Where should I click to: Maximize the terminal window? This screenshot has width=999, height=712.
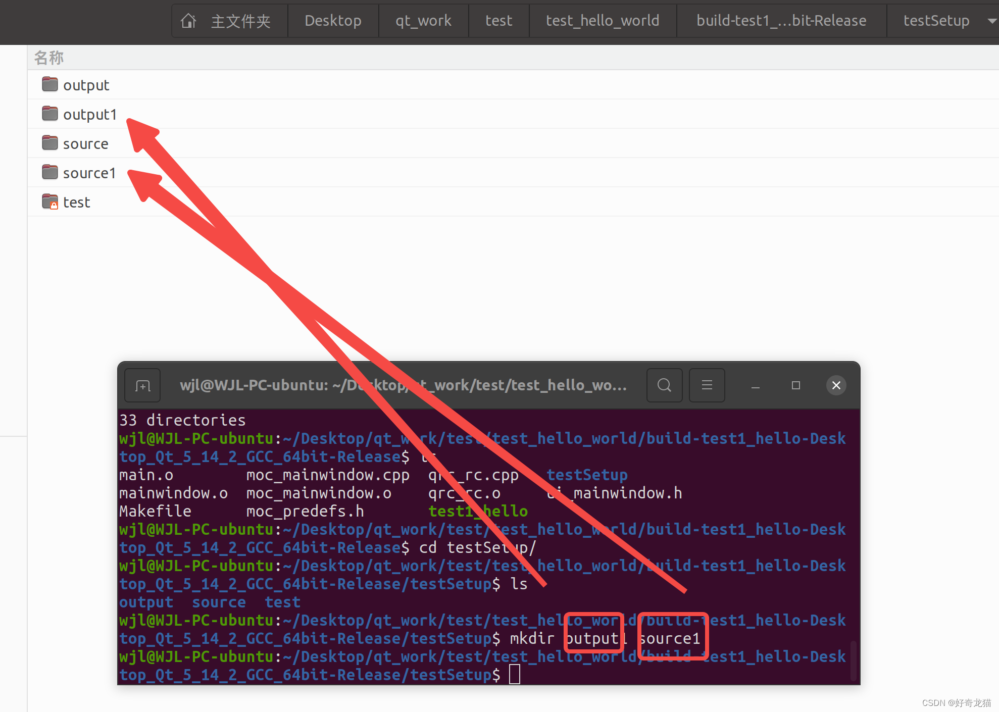(796, 385)
